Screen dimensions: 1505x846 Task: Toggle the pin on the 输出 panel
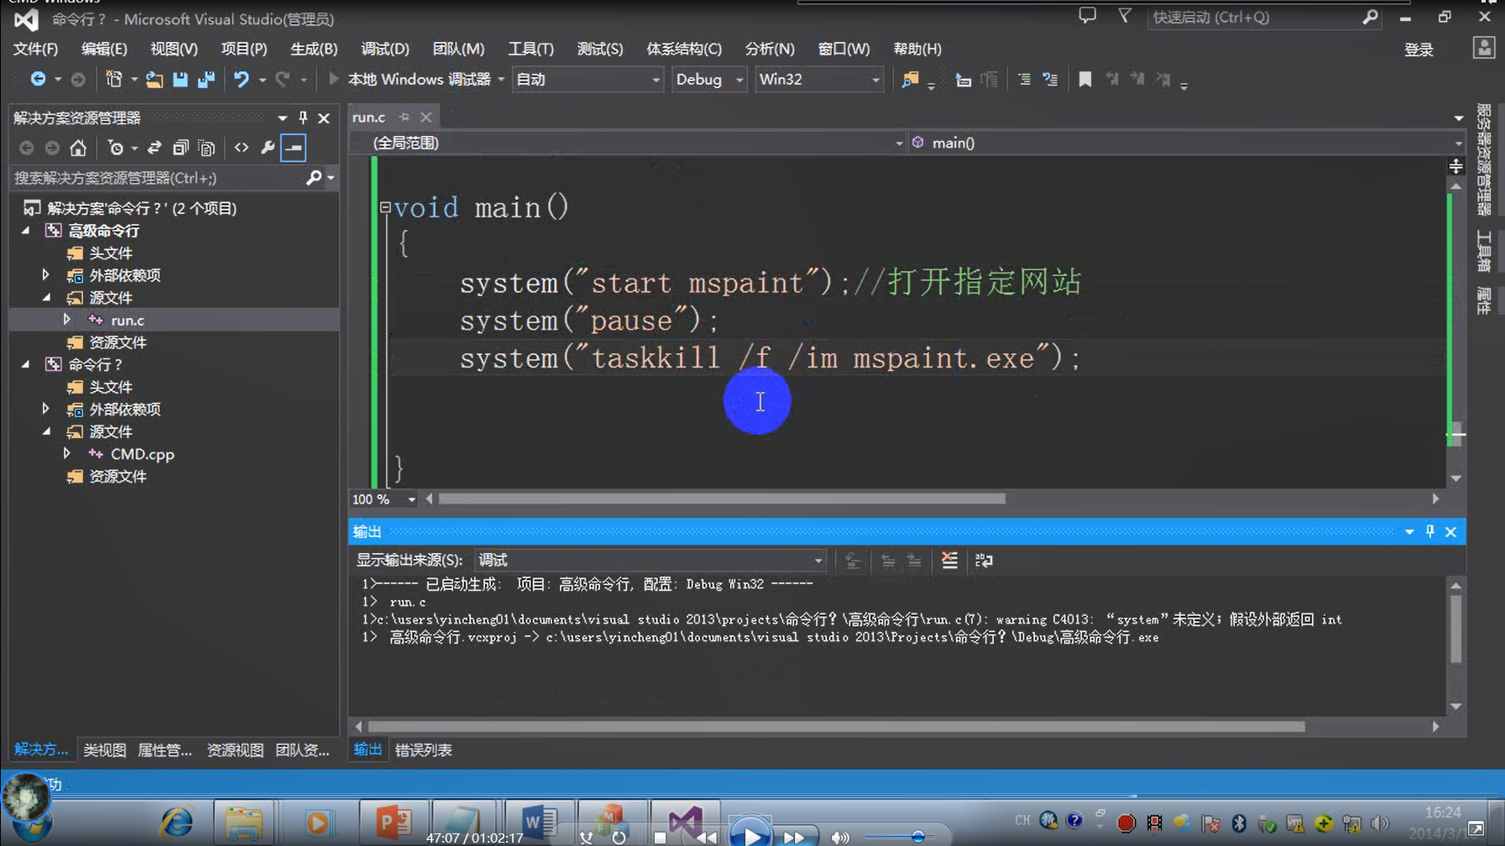(x=1429, y=531)
